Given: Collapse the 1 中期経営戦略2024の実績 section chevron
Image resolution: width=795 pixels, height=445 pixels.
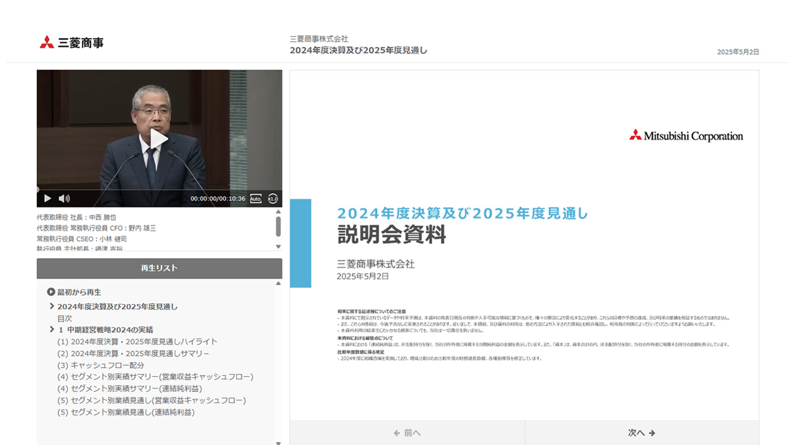Looking at the screenshot, I should tap(51, 330).
